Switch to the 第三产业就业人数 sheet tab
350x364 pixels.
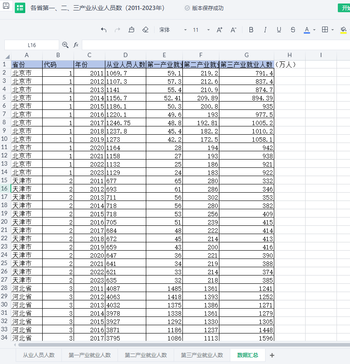pos(202,355)
